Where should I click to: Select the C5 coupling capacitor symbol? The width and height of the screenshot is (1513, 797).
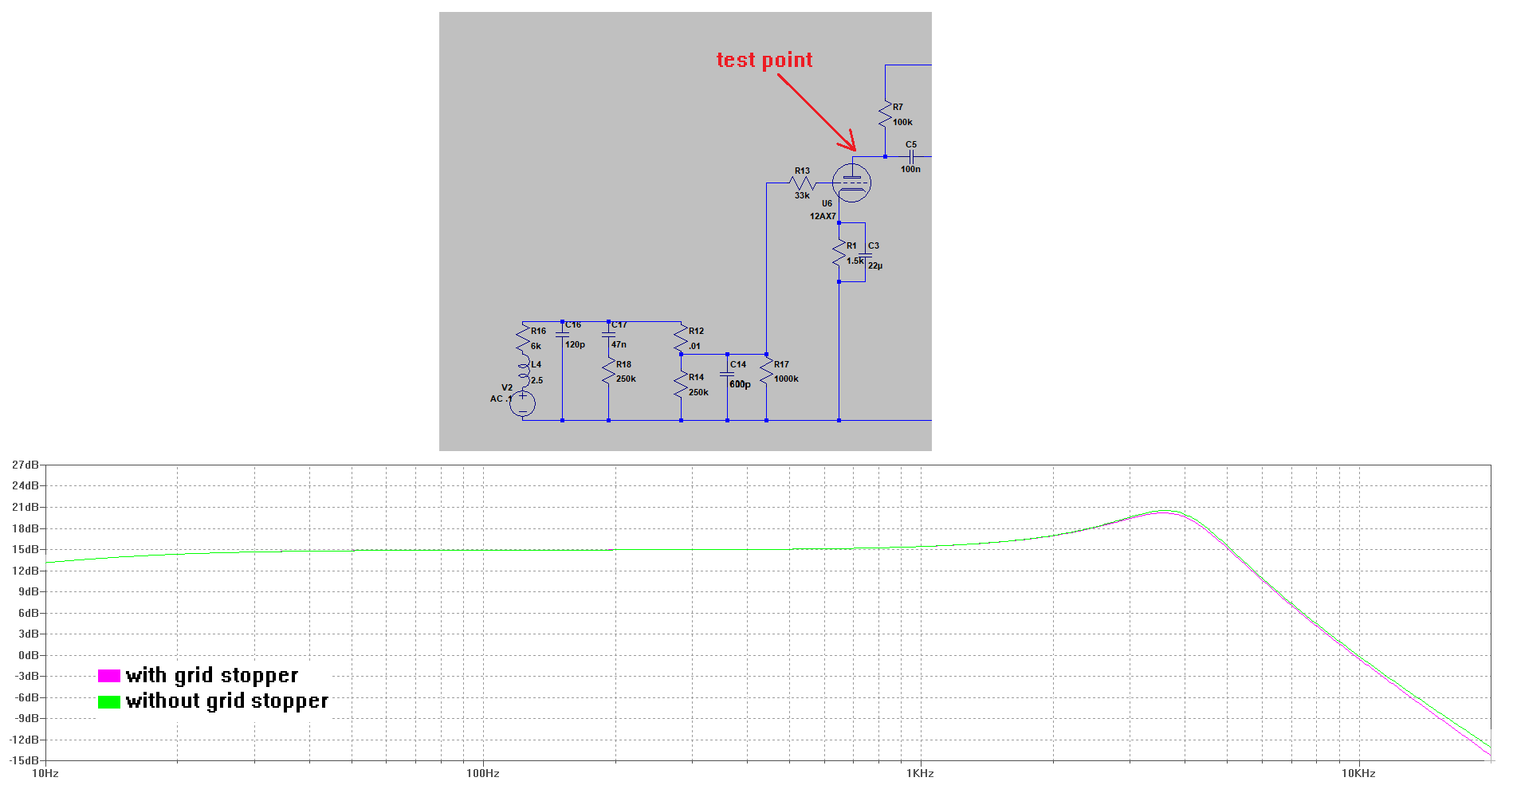point(910,157)
